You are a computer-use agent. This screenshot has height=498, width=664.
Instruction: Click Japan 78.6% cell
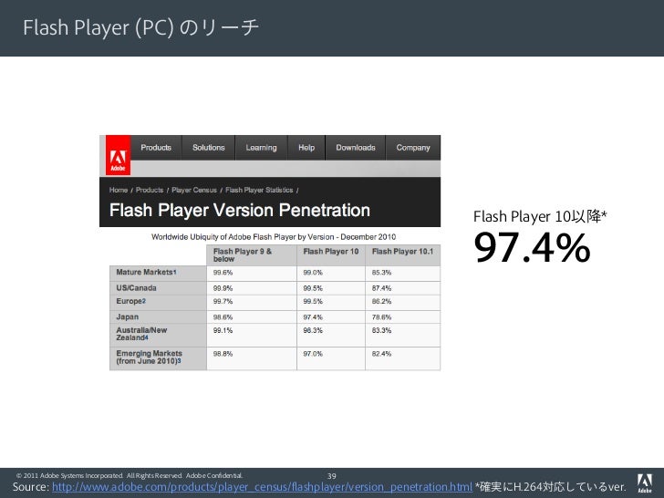pyautogui.click(x=403, y=317)
